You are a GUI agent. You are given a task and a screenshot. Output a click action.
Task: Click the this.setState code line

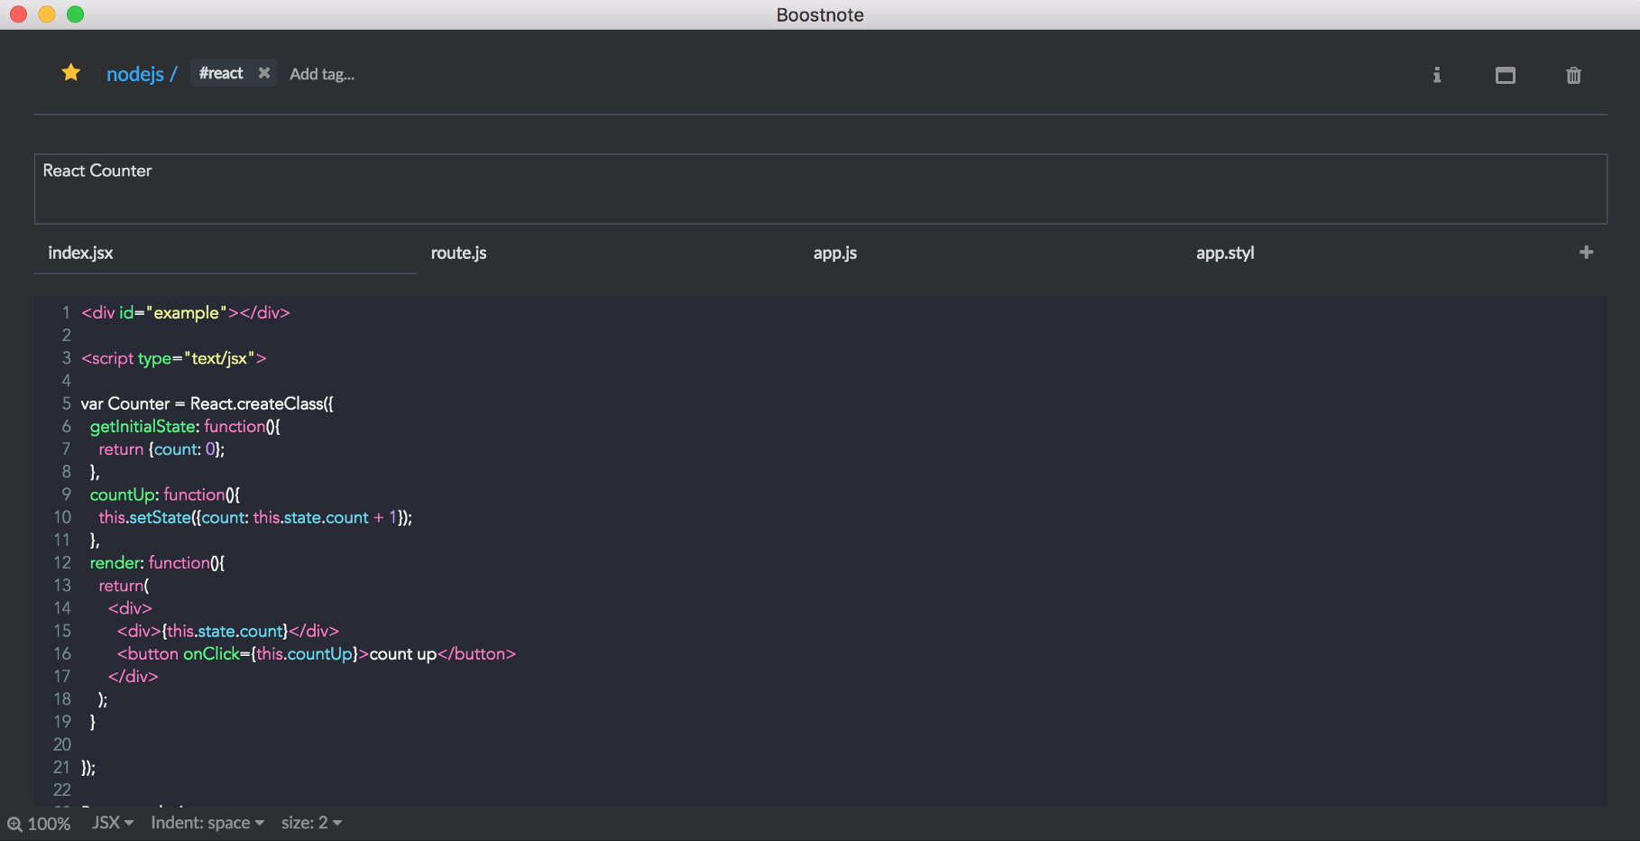(x=255, y=517)
